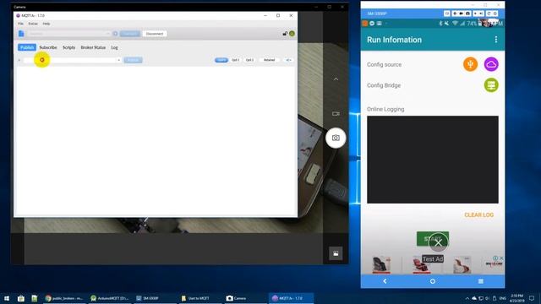Open the Log tab in MQTT.fx
The image size is (541, 304).
tap(115, 47)
